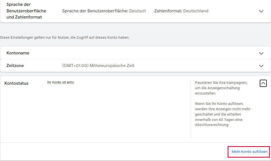
Task: Collapse the Kontostatus section
Action: coord(263,83)
